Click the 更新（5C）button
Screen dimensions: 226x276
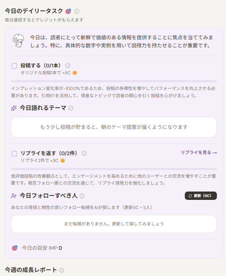(201, 196)
